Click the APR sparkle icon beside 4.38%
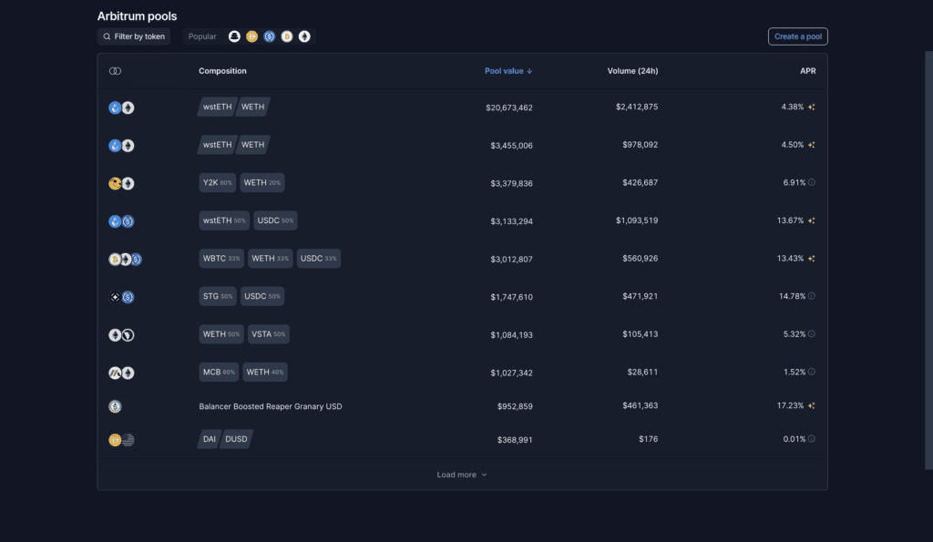 811,107
